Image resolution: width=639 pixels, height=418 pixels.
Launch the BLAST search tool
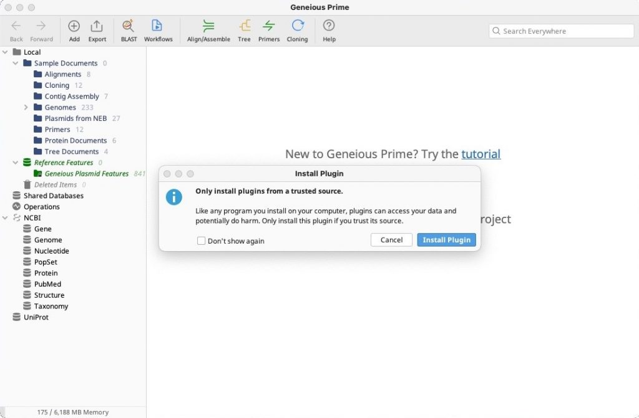point(129,31)
